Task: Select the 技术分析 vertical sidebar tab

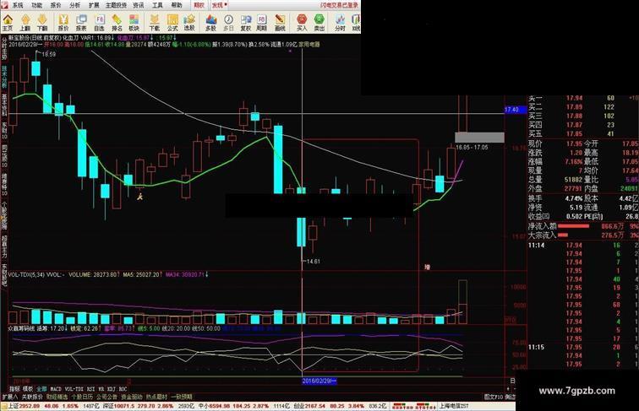Action: pyautogui.click(x=4, y=77)
